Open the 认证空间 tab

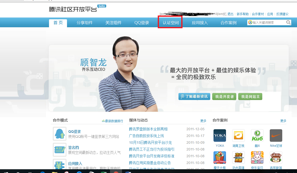click(x=171, y=23)
